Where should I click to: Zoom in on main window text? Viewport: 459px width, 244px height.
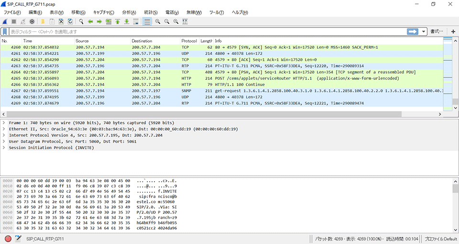pyautogui.click(x=158, y=22)
